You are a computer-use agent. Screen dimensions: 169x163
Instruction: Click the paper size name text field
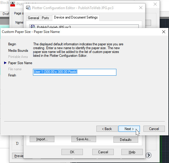coord(75,72)
